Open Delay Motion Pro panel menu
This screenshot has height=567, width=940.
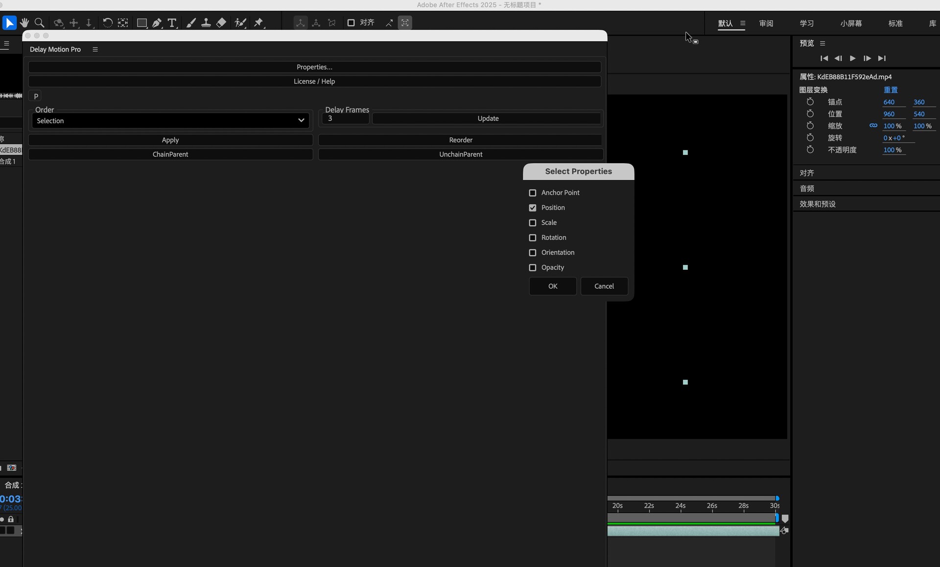pyautogui.click(x=95, y=49)
